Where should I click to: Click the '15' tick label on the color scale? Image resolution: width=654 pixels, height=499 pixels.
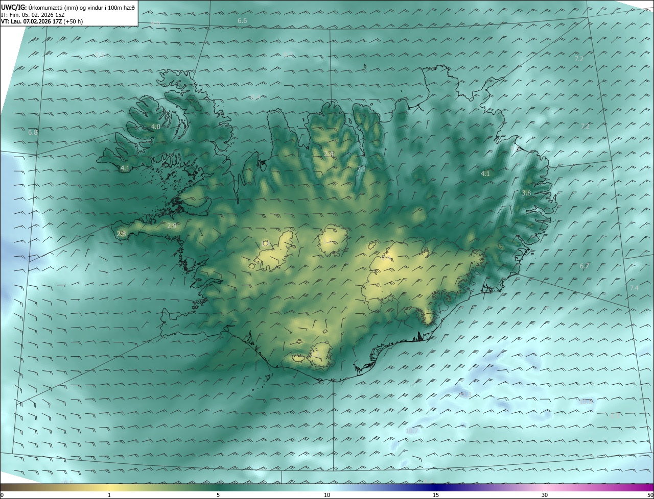coord(436,495)
